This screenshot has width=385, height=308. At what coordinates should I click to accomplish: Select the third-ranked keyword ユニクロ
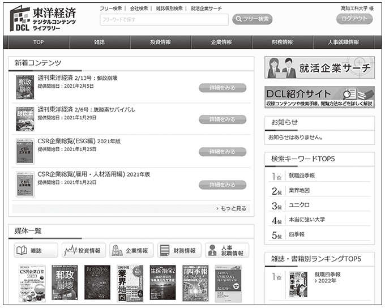coord(299,205)
